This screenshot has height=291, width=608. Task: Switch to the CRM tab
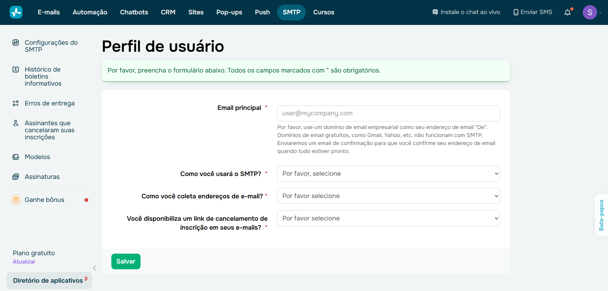[168, 12]
